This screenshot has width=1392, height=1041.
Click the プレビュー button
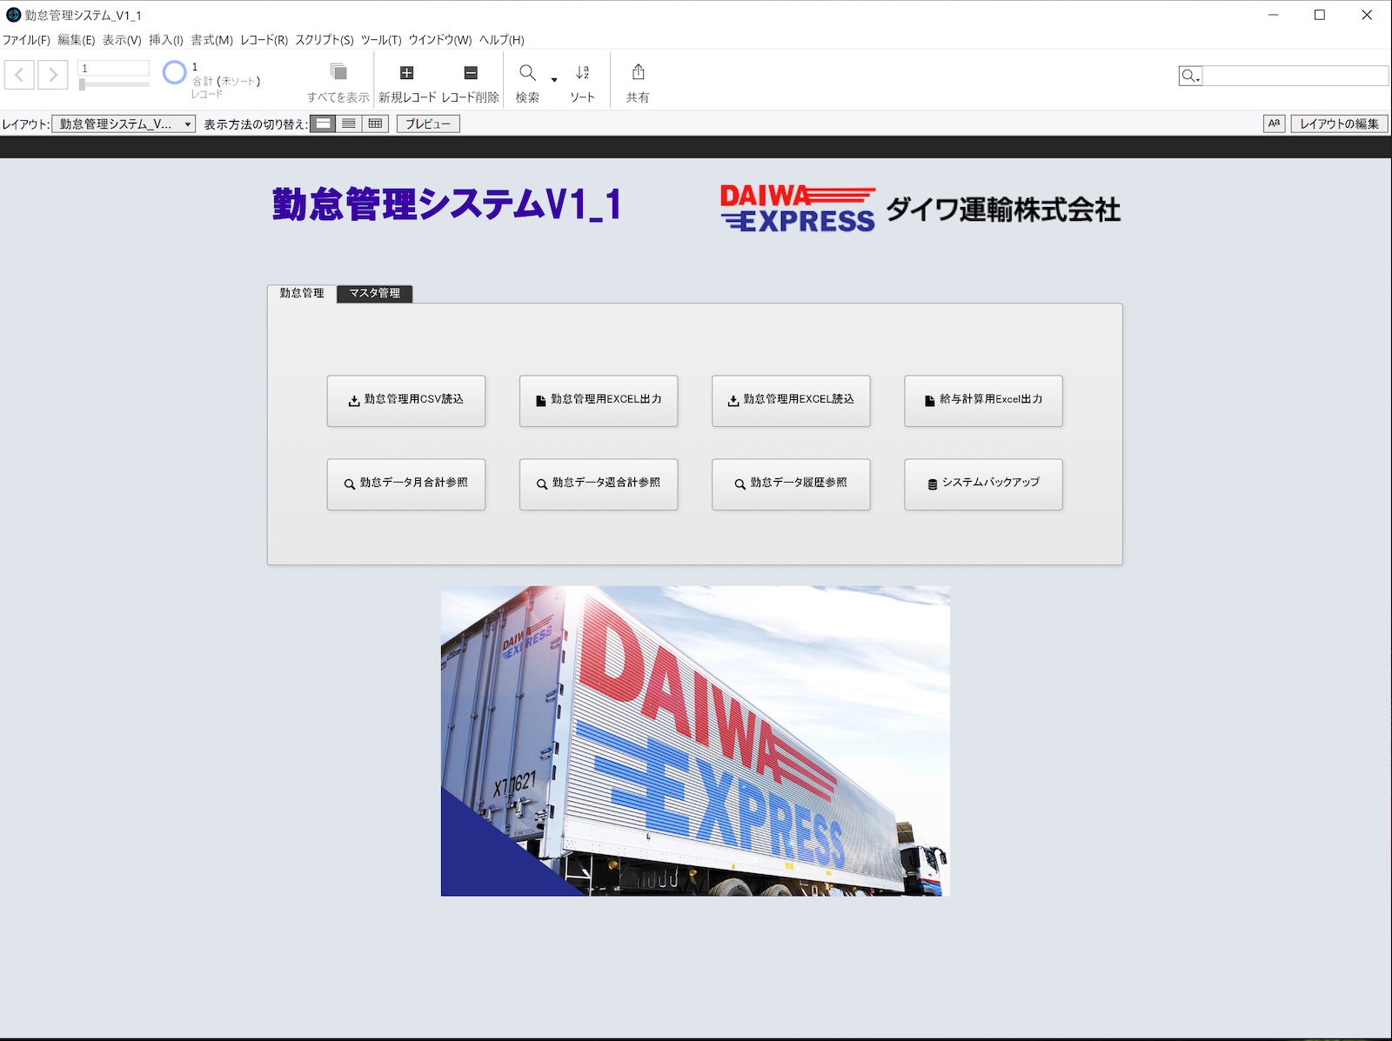428,123
